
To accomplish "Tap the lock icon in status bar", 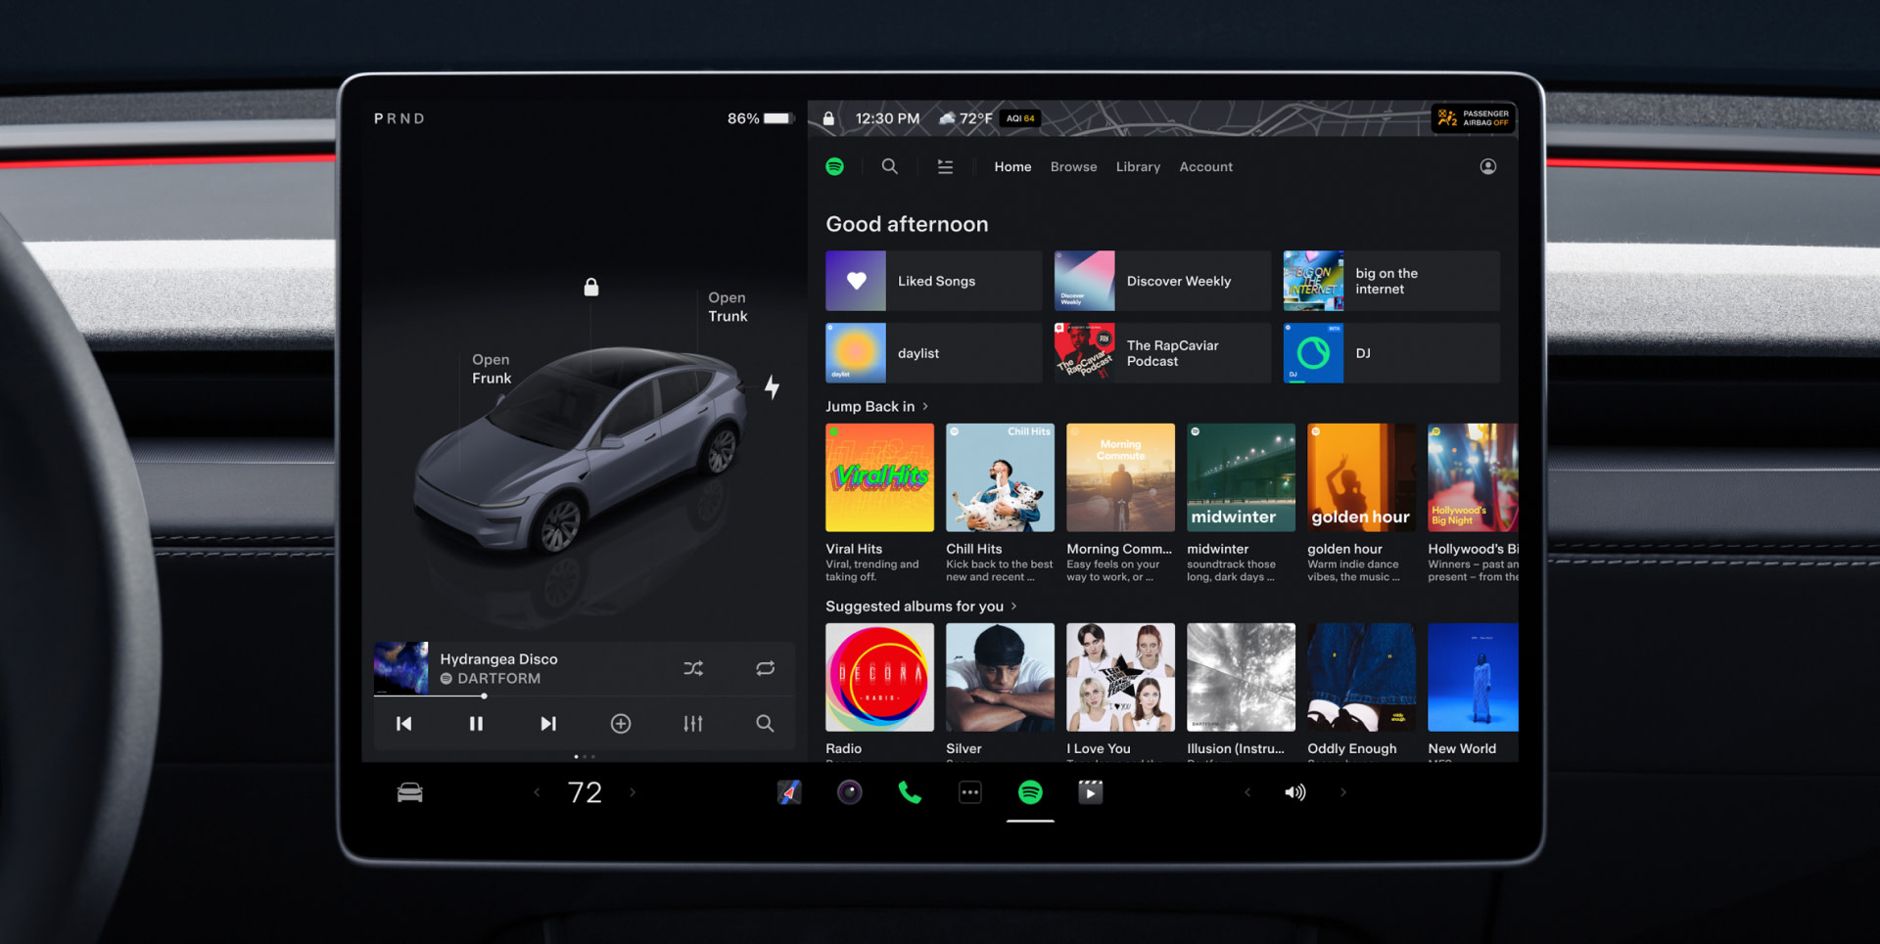I will click(828, 118).
